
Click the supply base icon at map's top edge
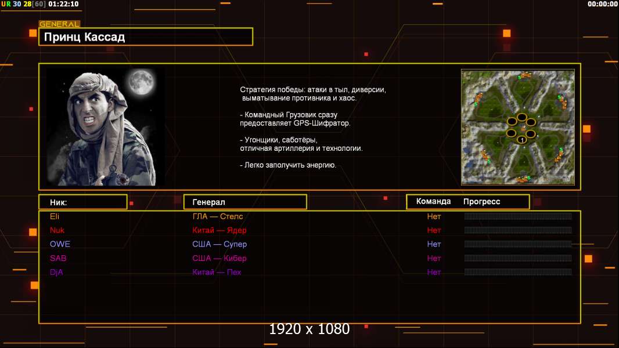pos(526,75)
